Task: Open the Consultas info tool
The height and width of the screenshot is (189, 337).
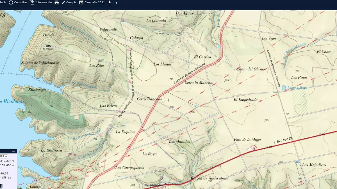Action: pyautogui.click(x=18, y=2)
